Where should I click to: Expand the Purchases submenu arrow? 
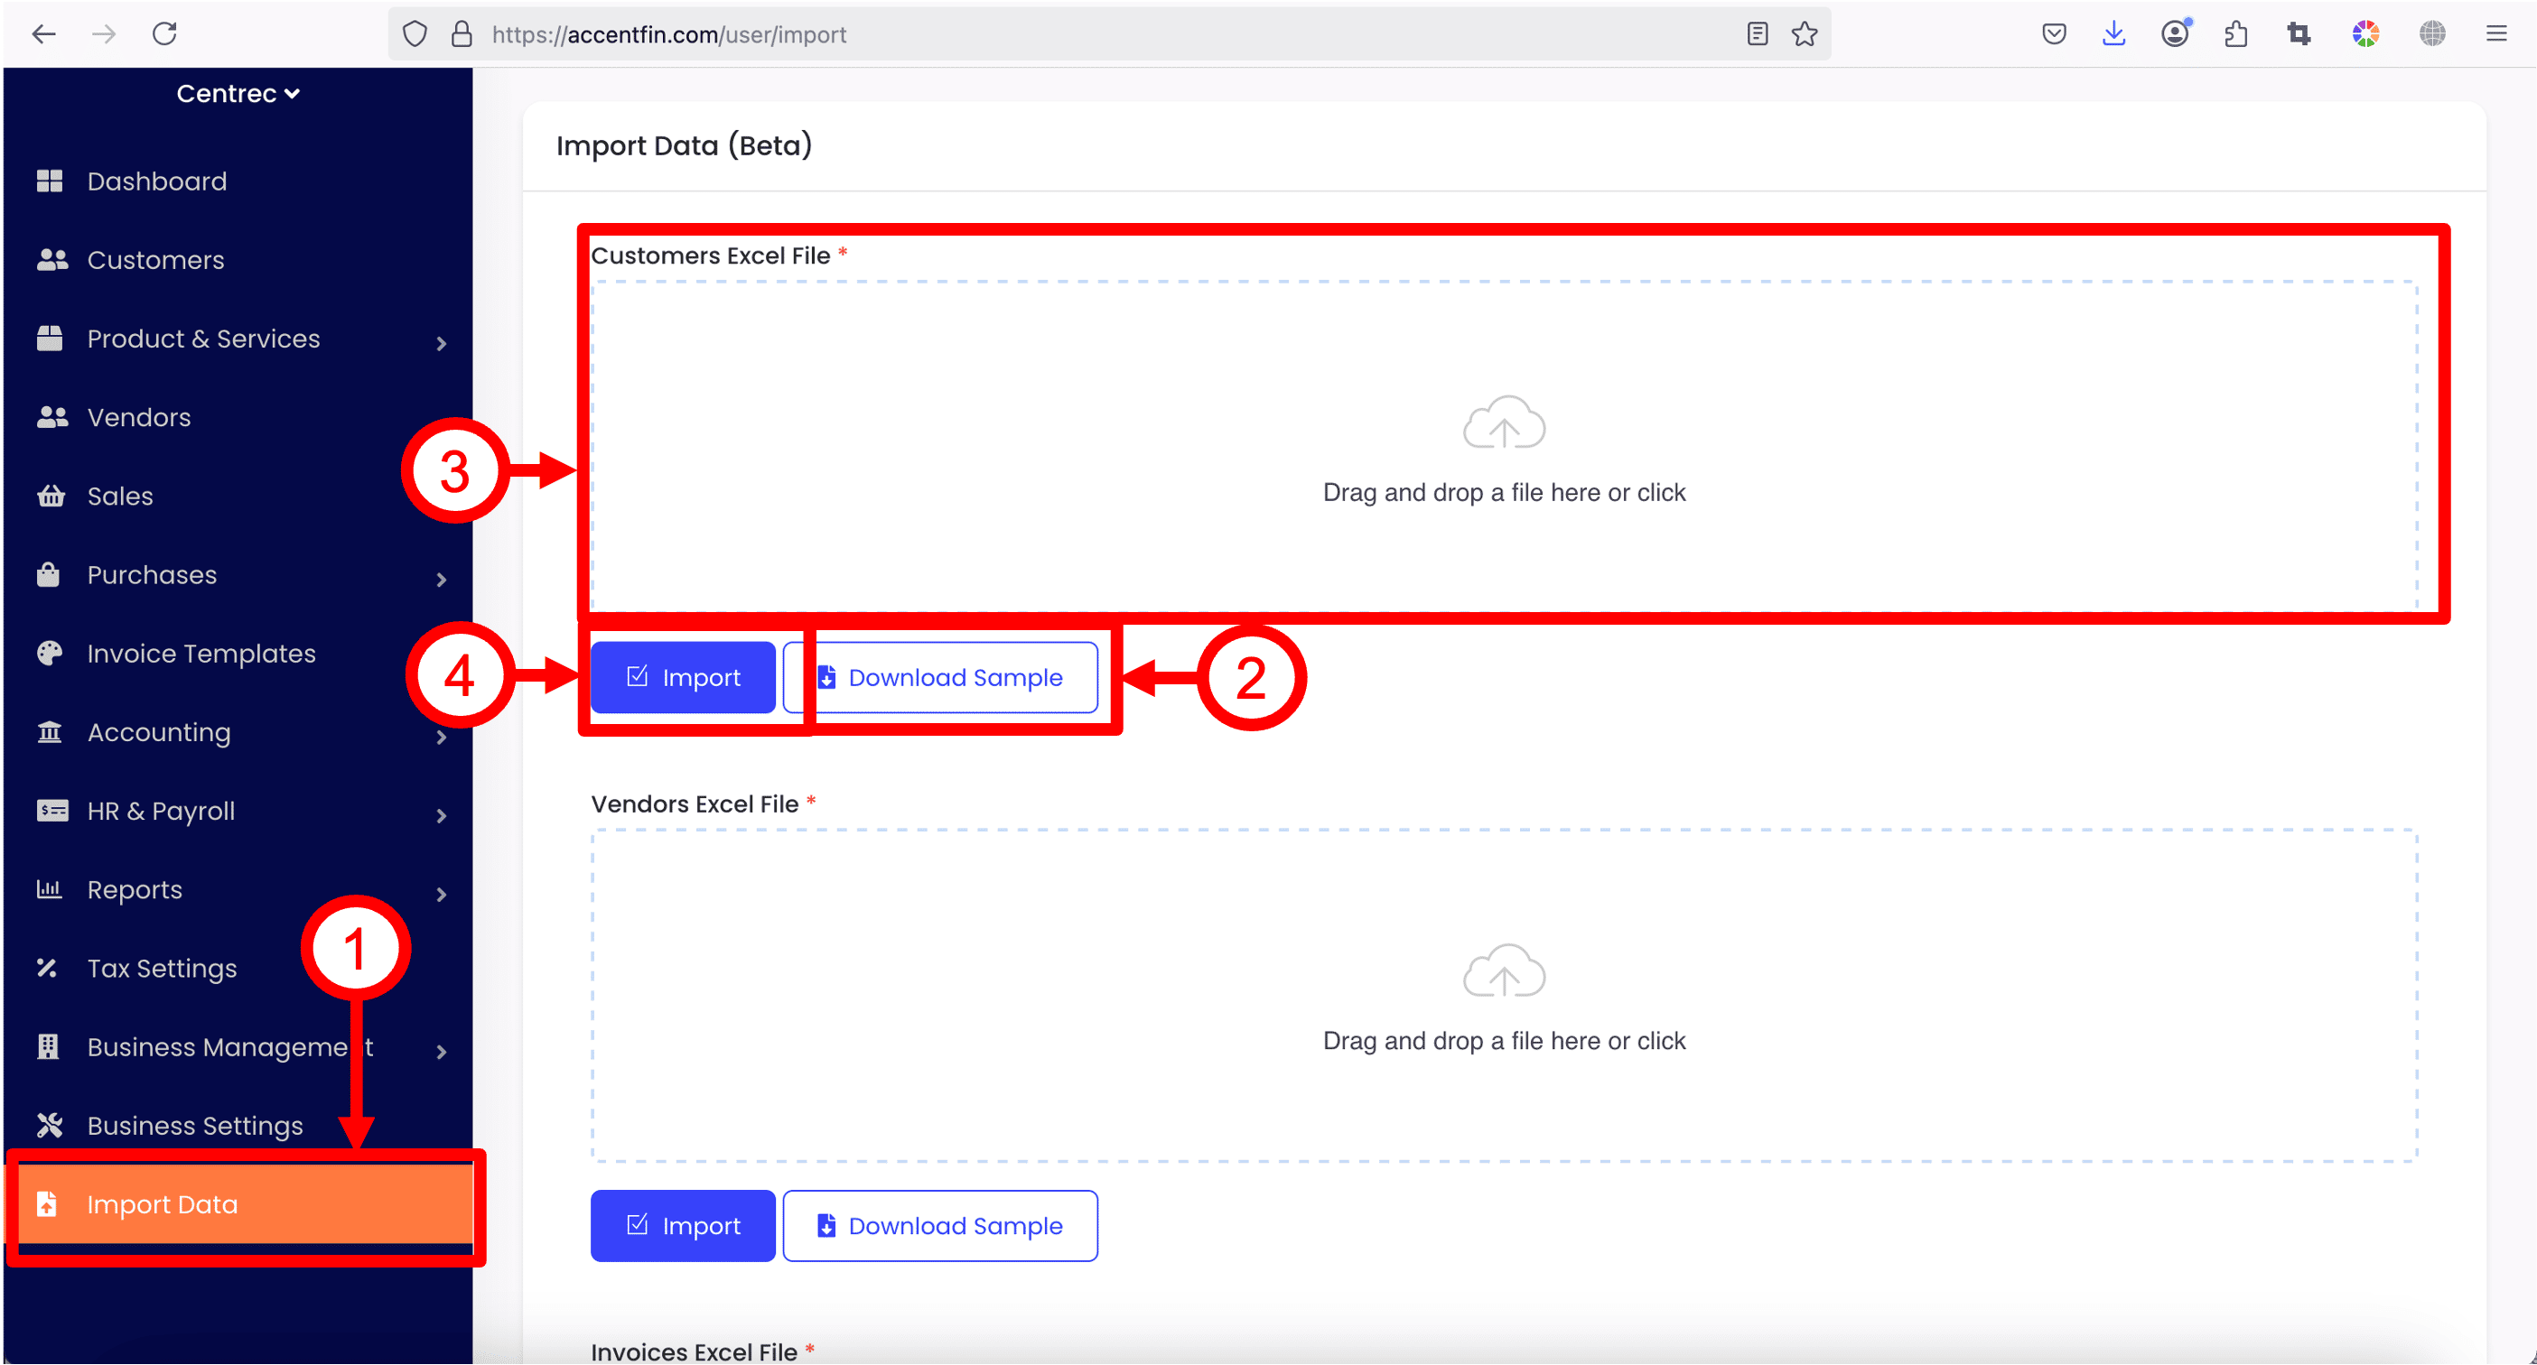click(x=442, y=580)
